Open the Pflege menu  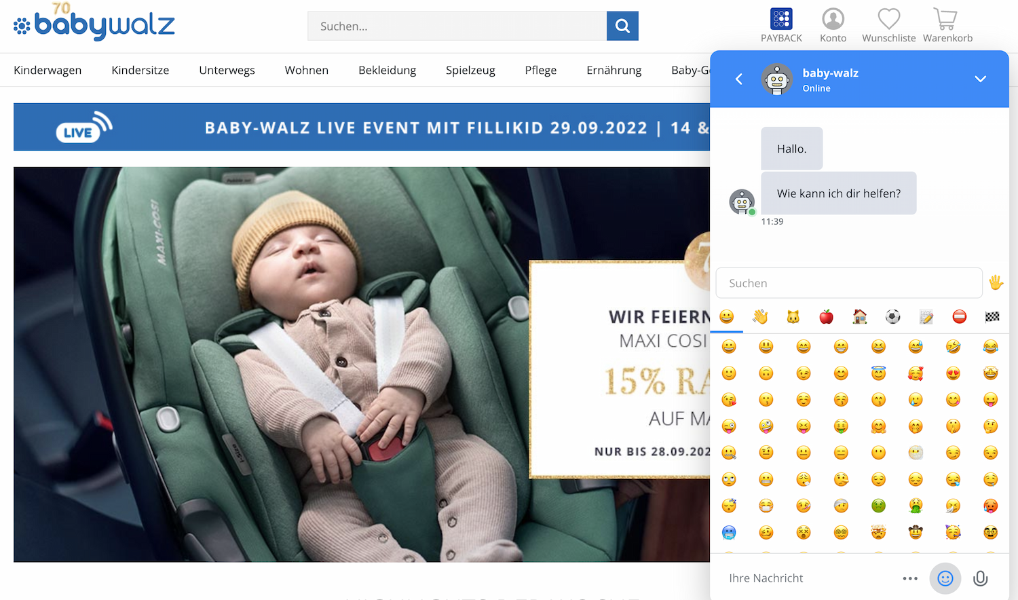[x=541, y=70]
